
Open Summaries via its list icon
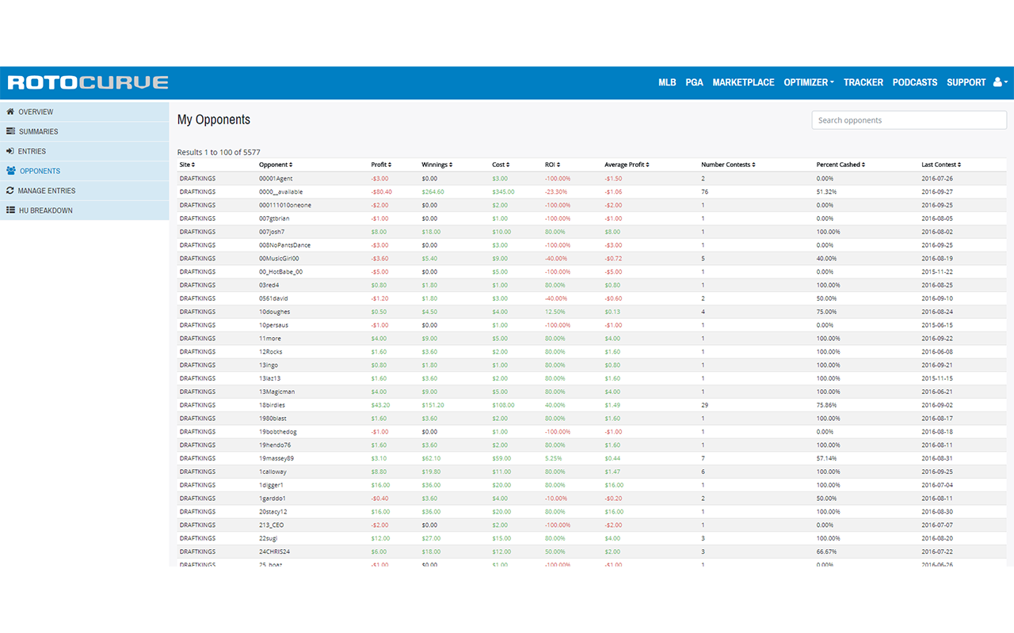click(x=11, y=131)
